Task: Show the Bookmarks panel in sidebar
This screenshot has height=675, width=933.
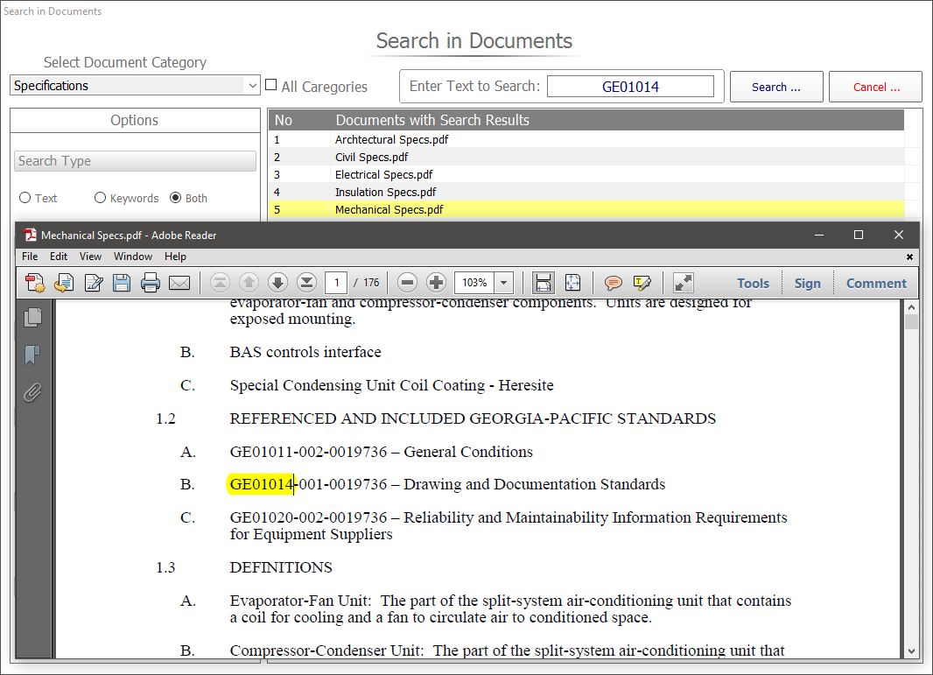Action: [33, 355]
